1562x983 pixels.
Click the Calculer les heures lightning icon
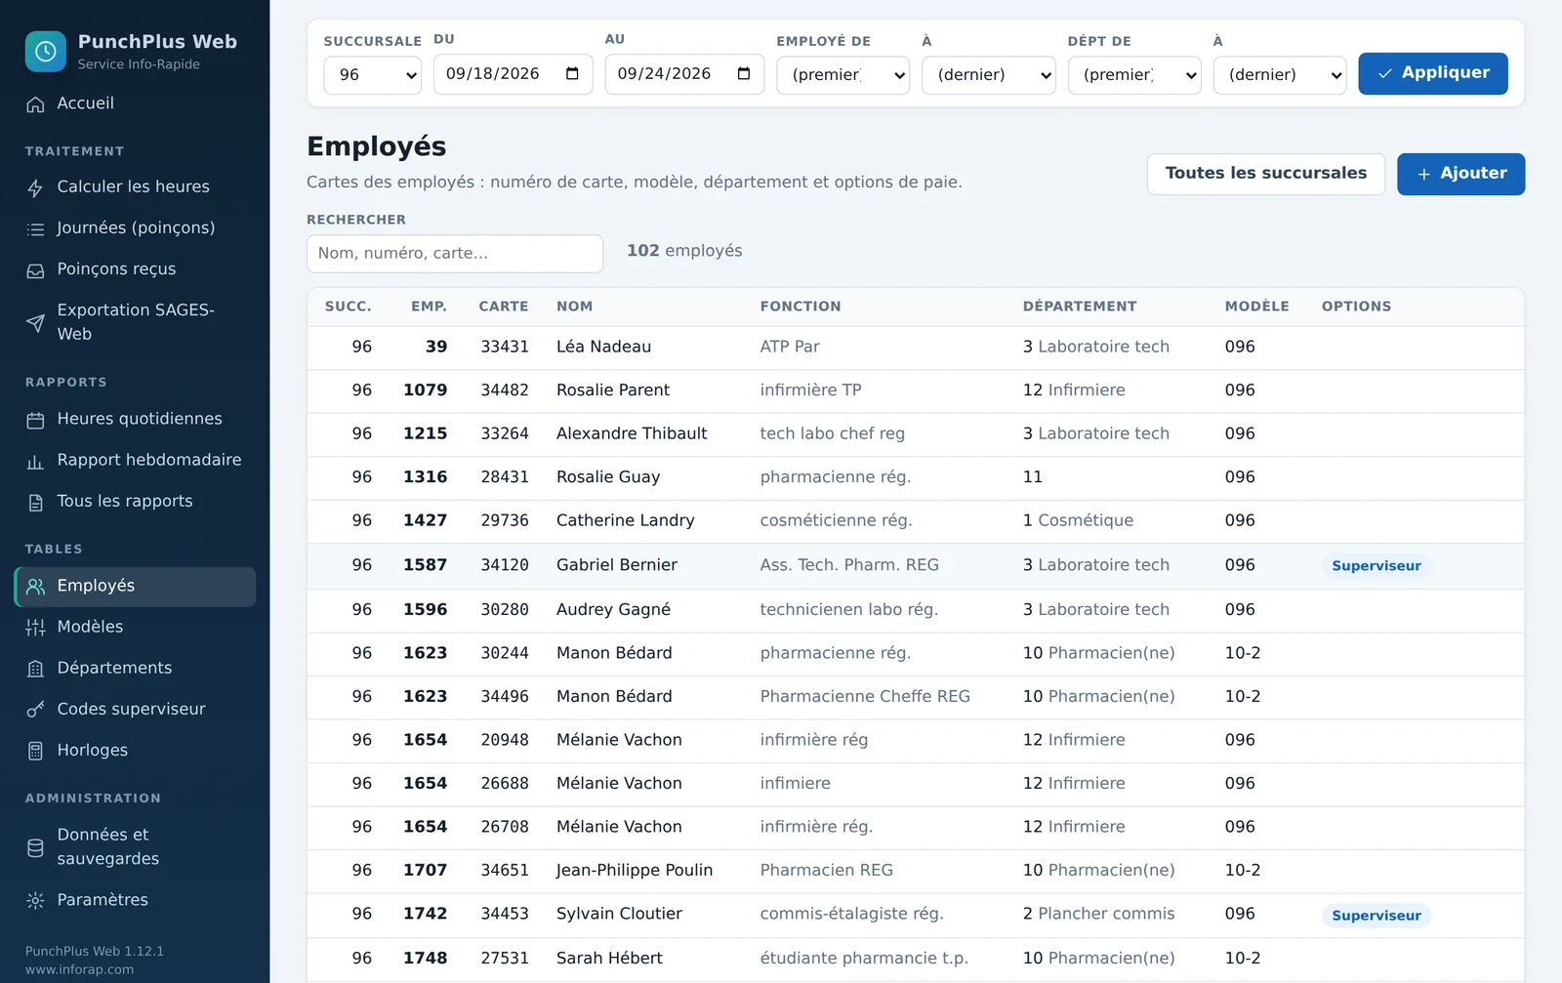coord(35,187)
